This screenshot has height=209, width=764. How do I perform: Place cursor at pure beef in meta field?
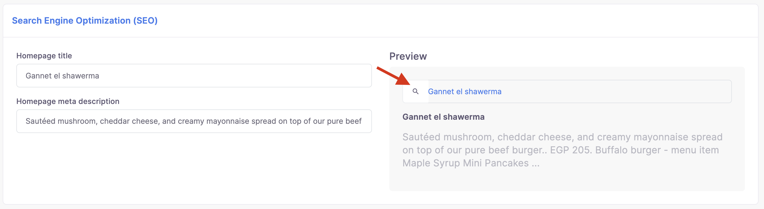click(x=344, y=121)
